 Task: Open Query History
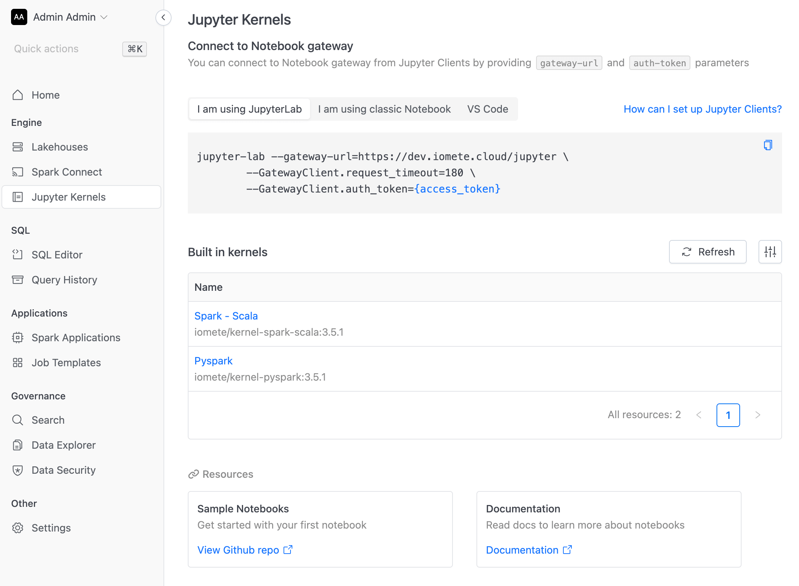[64, 280]
